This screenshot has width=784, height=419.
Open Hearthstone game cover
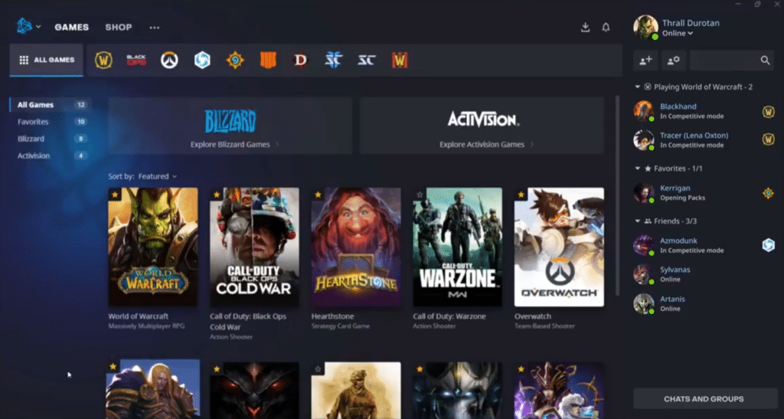[355, 247]
